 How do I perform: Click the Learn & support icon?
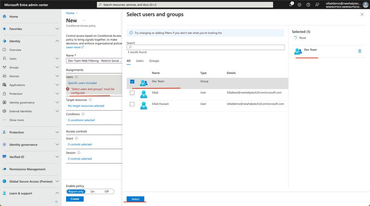coord(4,193)
